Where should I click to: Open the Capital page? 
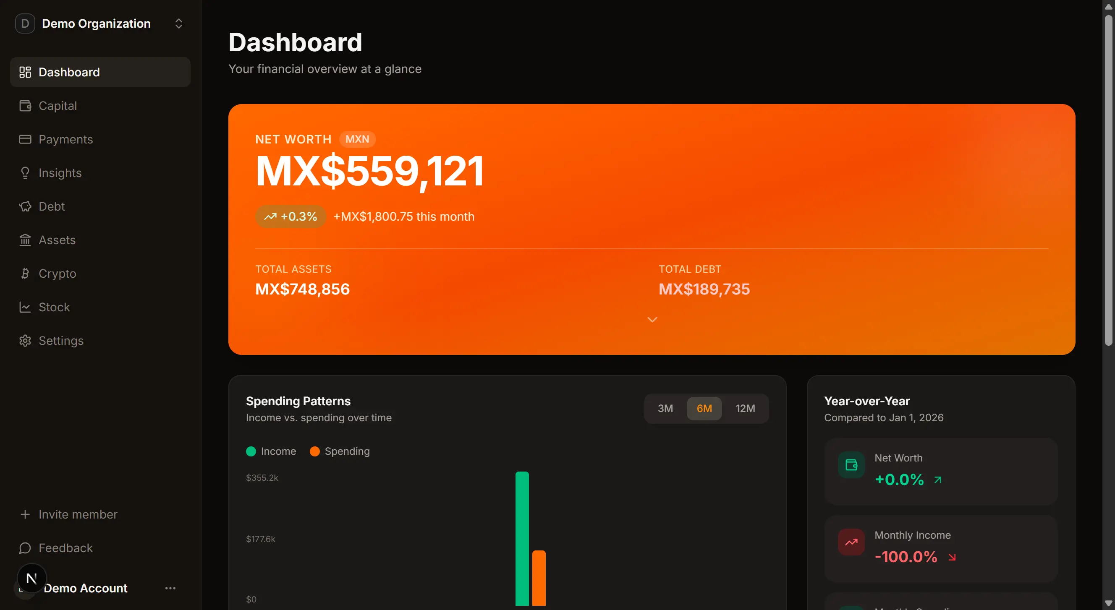coord(100,106)
